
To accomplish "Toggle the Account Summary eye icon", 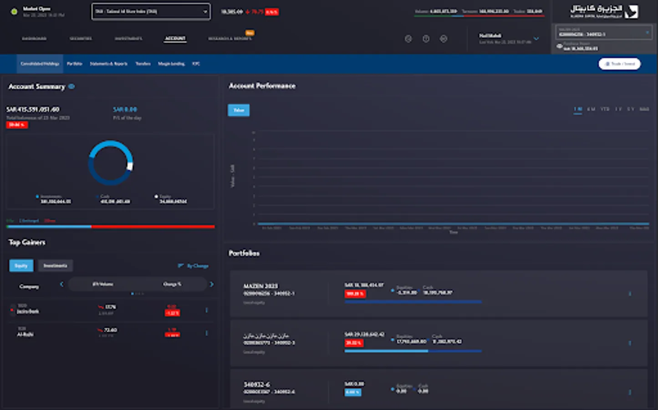I will coord(71,87).
